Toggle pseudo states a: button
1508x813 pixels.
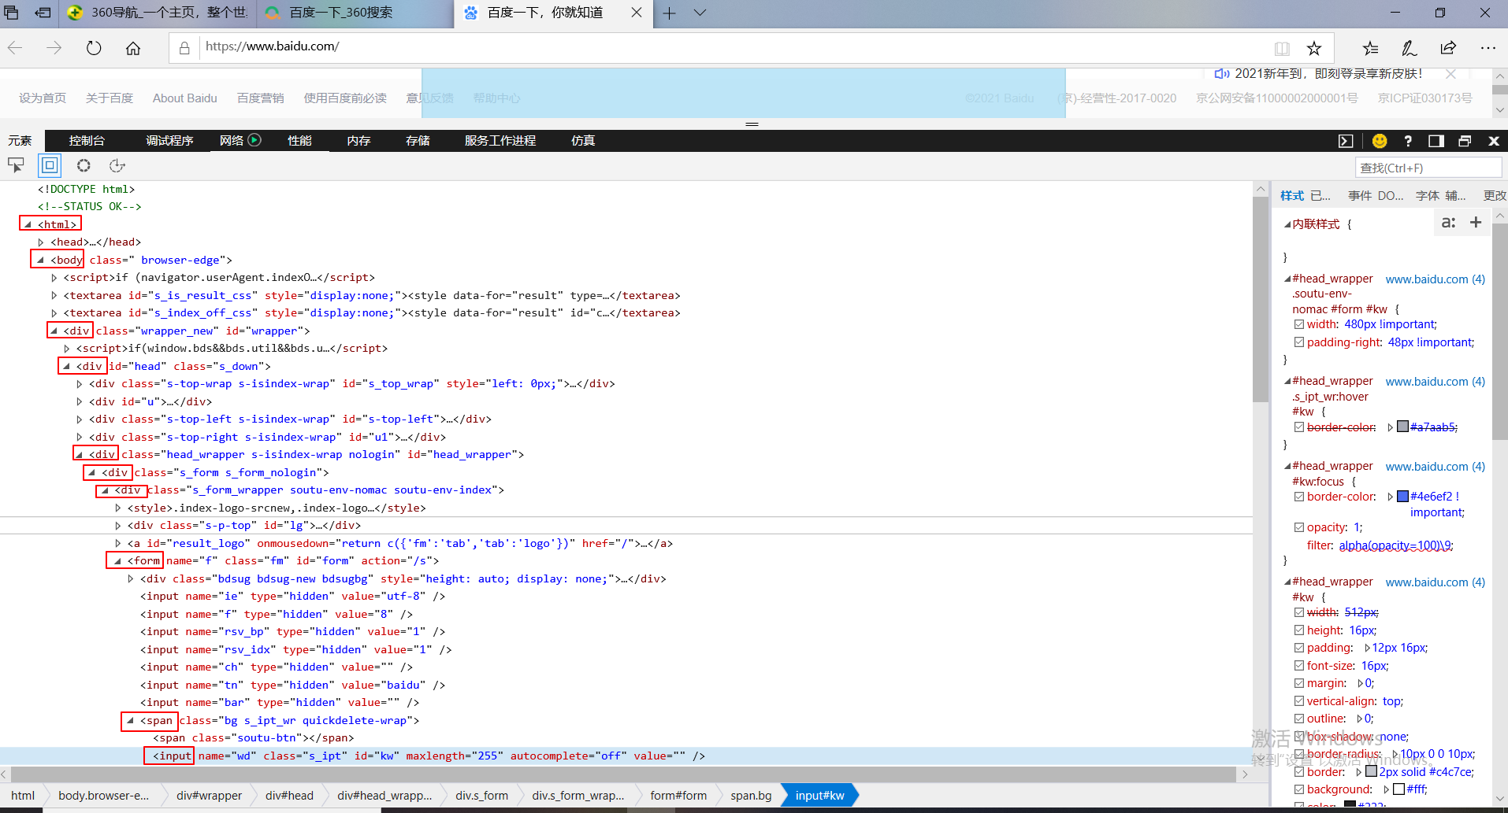point(1448,223)
